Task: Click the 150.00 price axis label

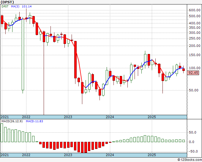Action: (195, 55)
